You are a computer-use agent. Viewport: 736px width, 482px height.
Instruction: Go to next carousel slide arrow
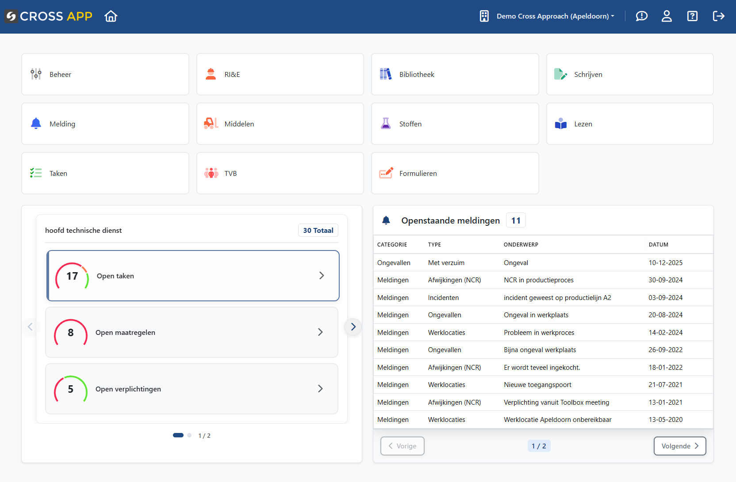tap(353, 327)
